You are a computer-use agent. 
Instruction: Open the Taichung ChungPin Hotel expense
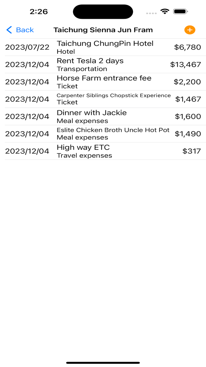(103, 47)
